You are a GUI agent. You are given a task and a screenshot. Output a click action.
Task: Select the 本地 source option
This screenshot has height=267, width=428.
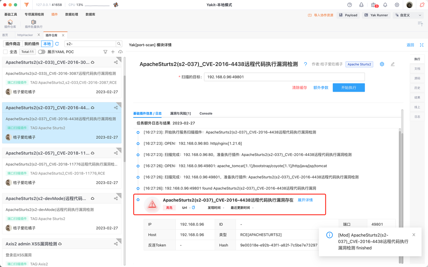(47, 44)
